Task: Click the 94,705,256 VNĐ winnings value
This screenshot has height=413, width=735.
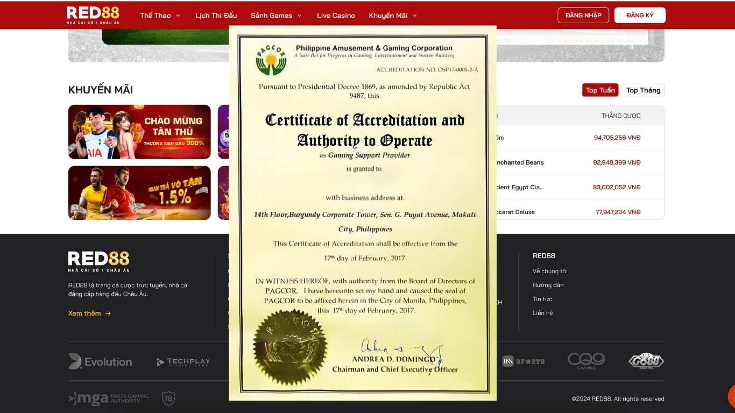Action: click(617, 138)
